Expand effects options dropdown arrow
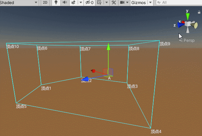202x136 pixels. pos(81,2)
